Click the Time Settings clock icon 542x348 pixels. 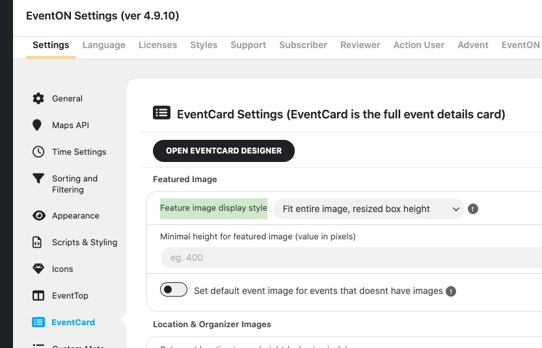tap(38, 152)
